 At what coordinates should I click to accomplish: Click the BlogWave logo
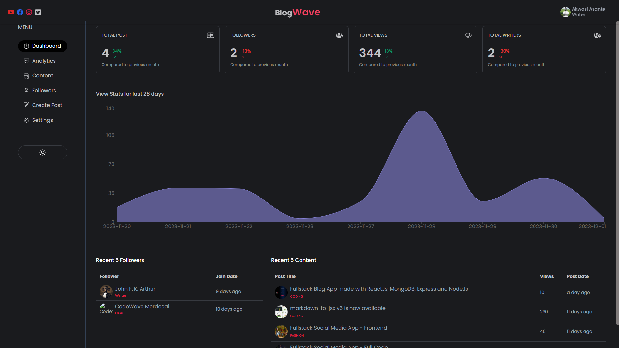click(297, 13)
